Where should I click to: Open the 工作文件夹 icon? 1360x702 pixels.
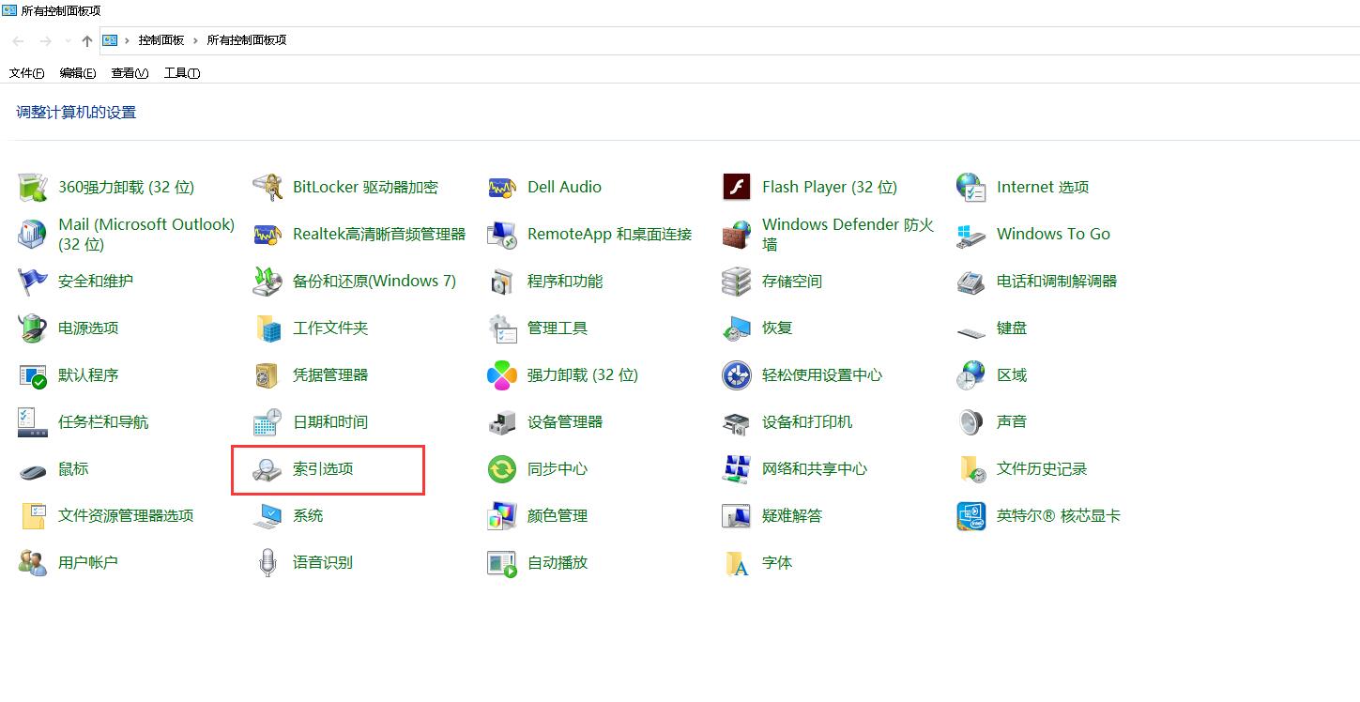(267, 328)
